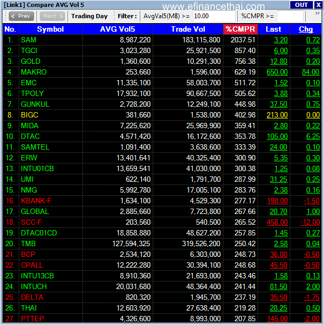This screenshot has height=325, width=324.
Task: Click GUNKUL last price 37.50
Action: click(278, 104)
